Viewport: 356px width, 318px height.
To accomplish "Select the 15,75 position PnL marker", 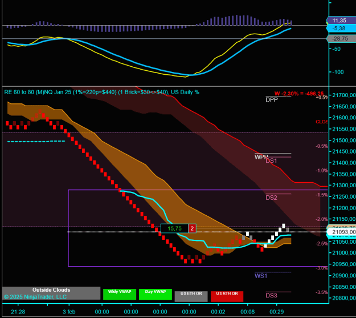I will click(x=174, y=228).
